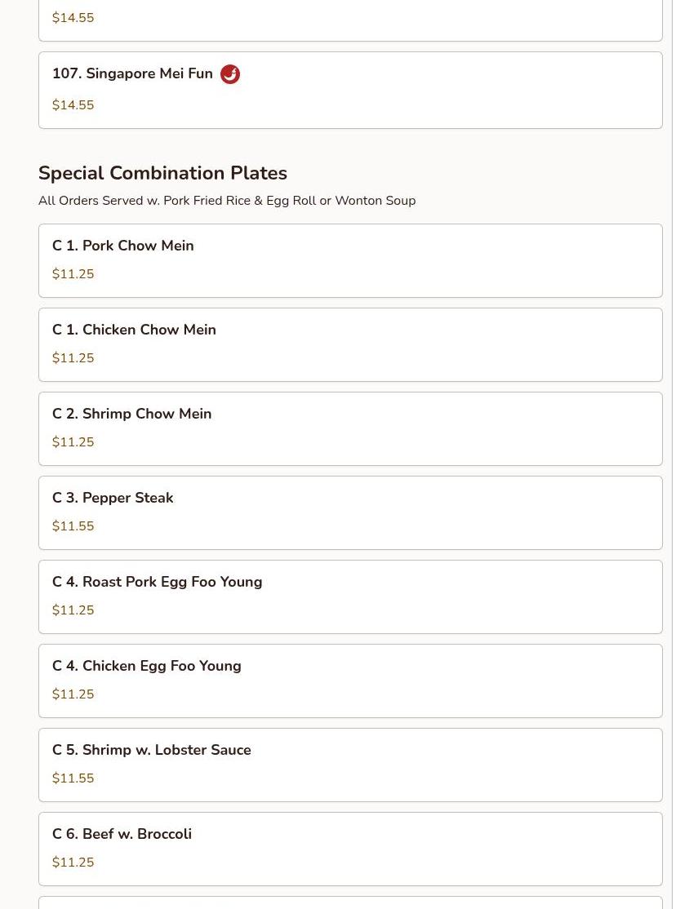The image size is (689, 909).
Task: Select C 3. Pepper Steak plate
Action: coord(113,498)
